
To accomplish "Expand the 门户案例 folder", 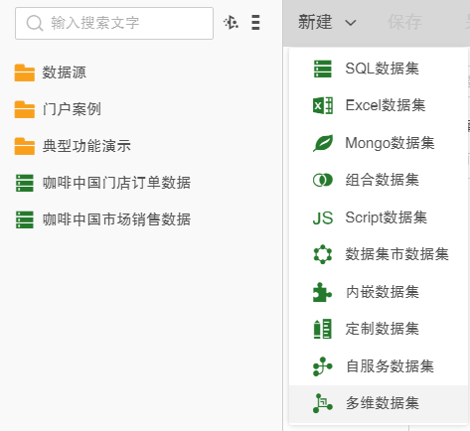I will coord(58,109).
